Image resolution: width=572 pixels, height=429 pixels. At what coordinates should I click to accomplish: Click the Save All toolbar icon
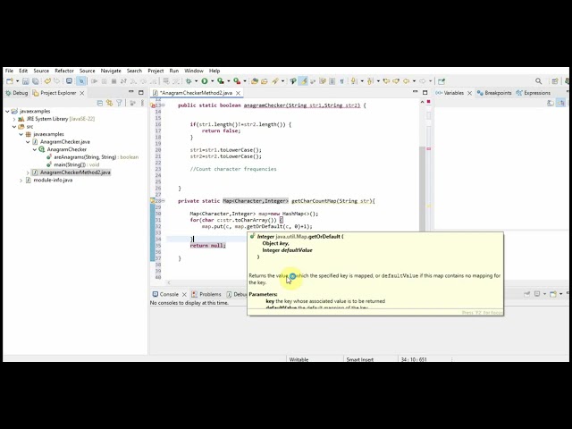pyautogui.click(x=36, y=81)
